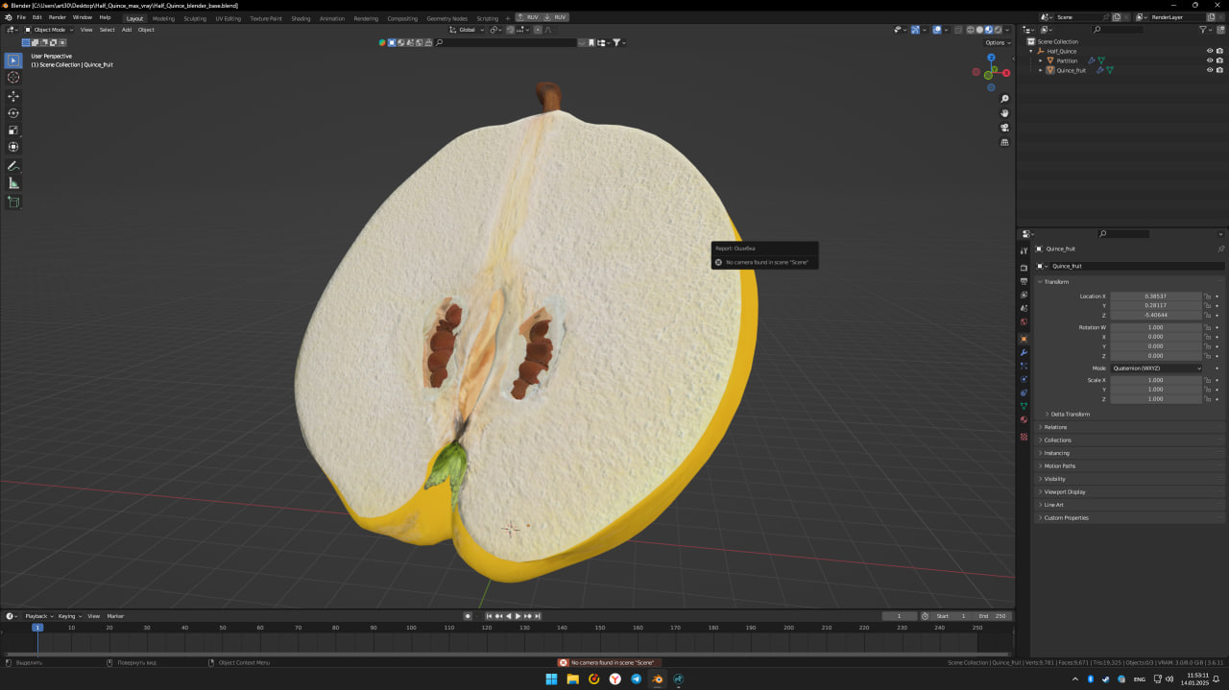Open the File menu
1229x690 pixels.
pyautogui.click(x=21, y=17)
